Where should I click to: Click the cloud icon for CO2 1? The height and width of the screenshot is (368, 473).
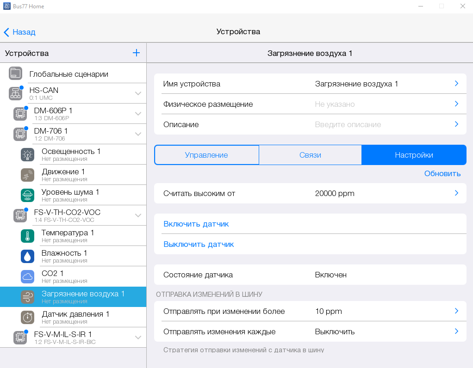[28, 277]
